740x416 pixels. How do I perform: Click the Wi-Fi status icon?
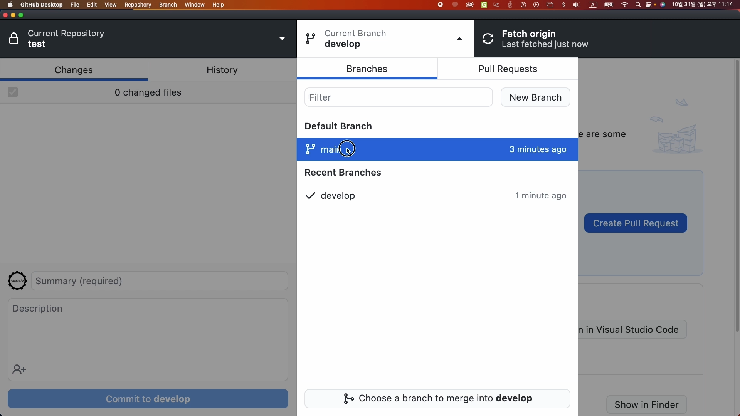625,5
